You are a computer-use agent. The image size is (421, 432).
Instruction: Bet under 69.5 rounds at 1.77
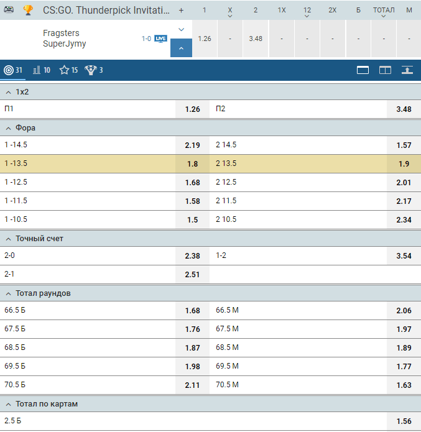coord(404,367)
